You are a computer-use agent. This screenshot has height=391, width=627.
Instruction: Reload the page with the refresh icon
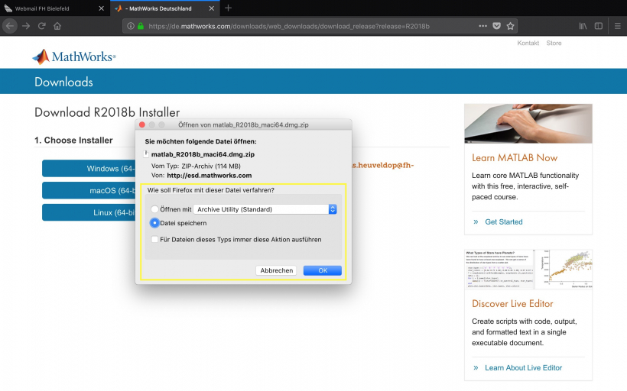click(41, 25)
